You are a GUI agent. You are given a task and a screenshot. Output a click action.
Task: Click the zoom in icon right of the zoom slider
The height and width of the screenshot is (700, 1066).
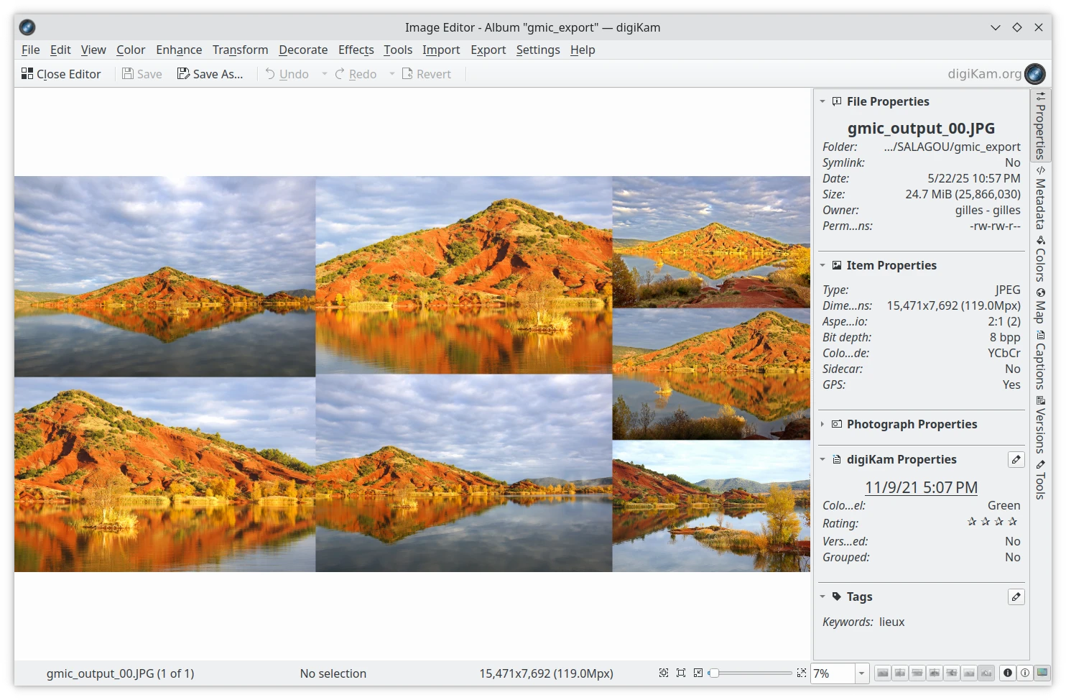click(x=802, y=673)
